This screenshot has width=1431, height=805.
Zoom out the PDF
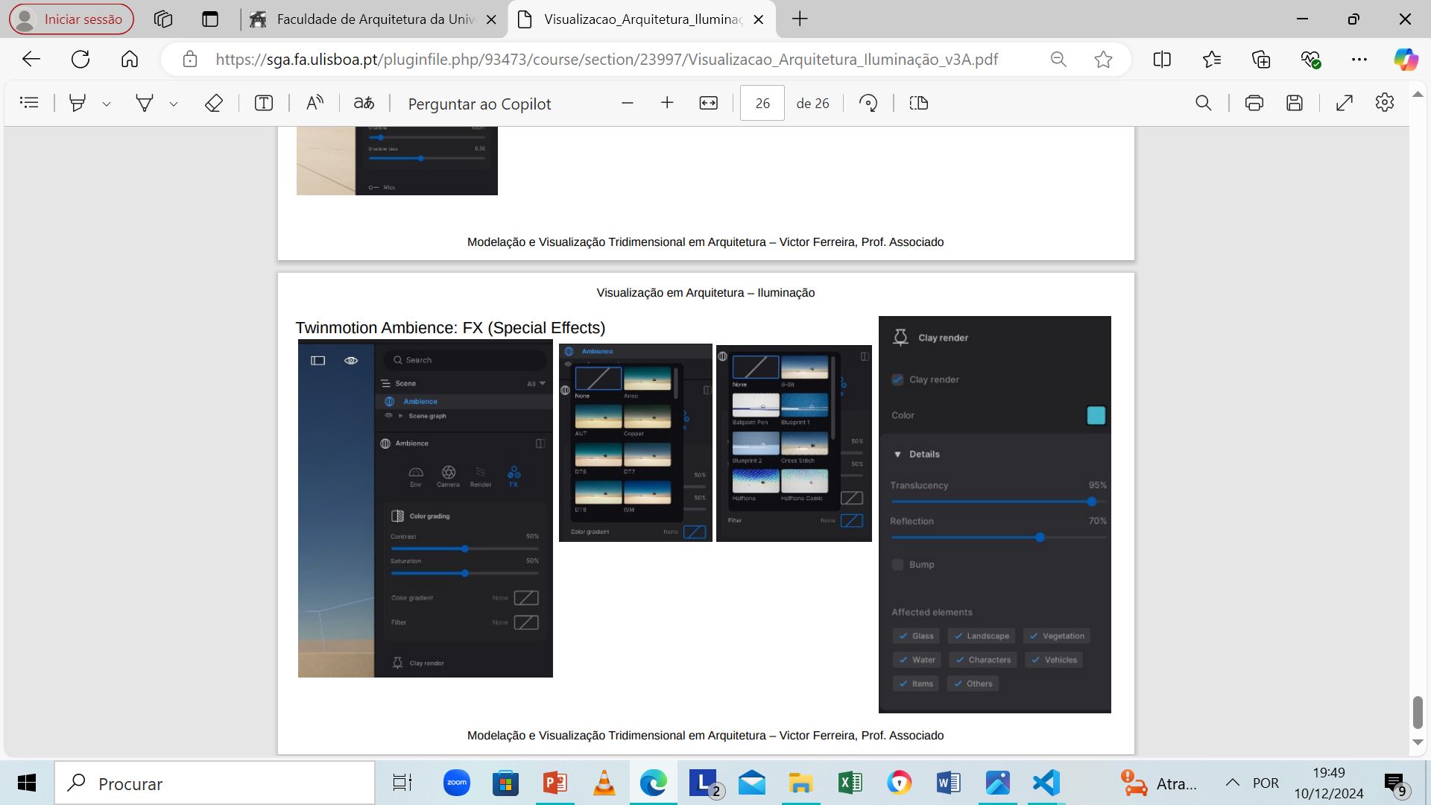[628, 103]
